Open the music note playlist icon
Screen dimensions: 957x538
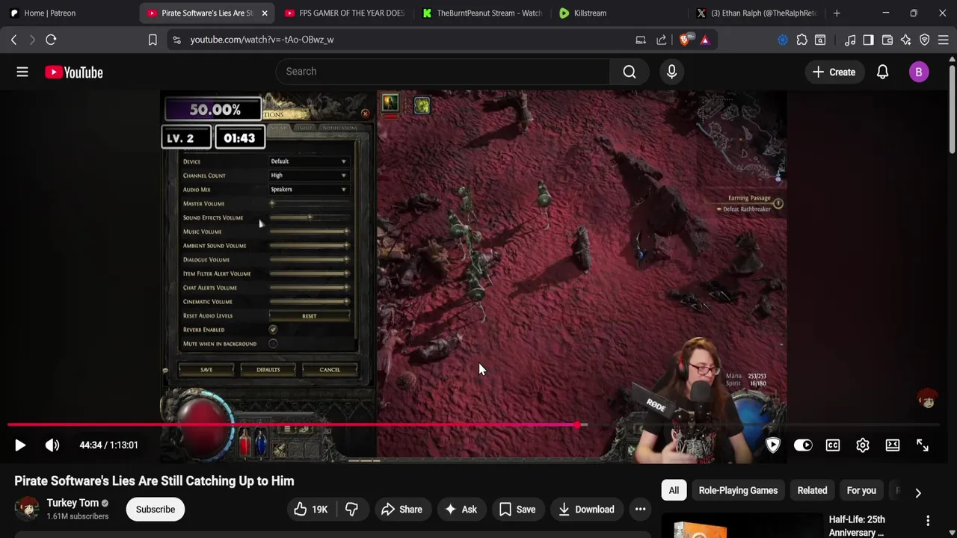click(x=850, y=40)
